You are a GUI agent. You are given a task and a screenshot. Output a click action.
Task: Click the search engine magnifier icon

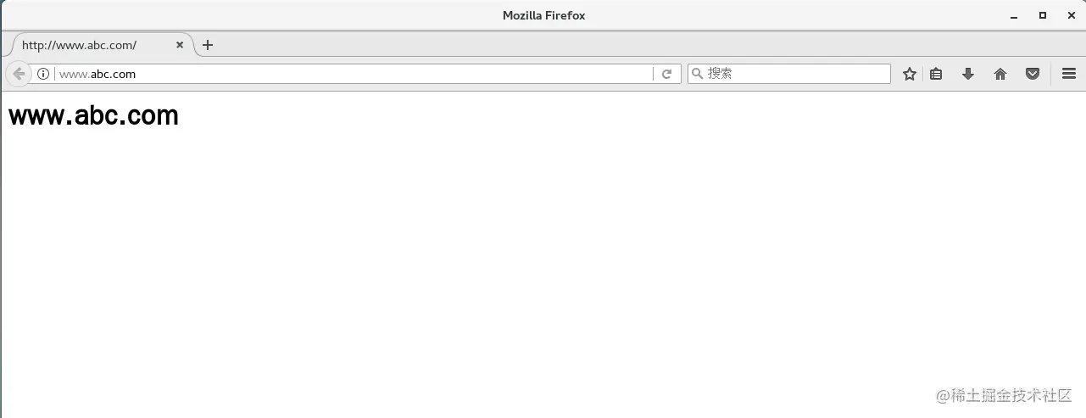698,74
